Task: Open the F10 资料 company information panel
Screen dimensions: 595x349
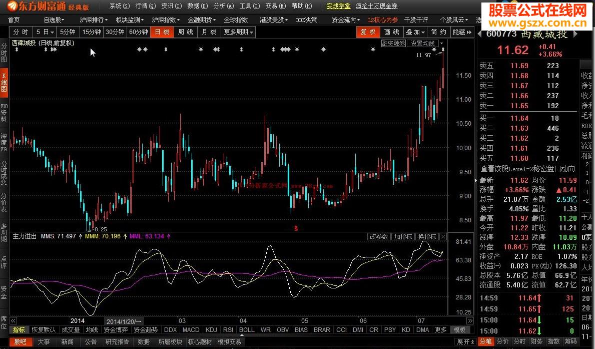Action: (4, 113)
